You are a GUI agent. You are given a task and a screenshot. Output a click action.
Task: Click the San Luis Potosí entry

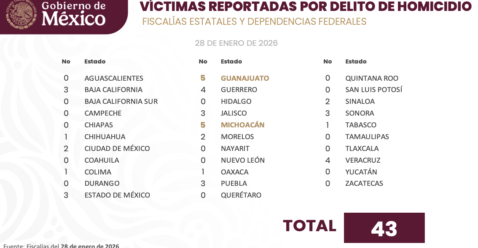coord(373,90)
